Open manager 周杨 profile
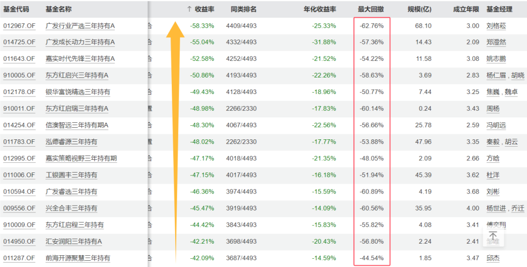 (493, 109)
